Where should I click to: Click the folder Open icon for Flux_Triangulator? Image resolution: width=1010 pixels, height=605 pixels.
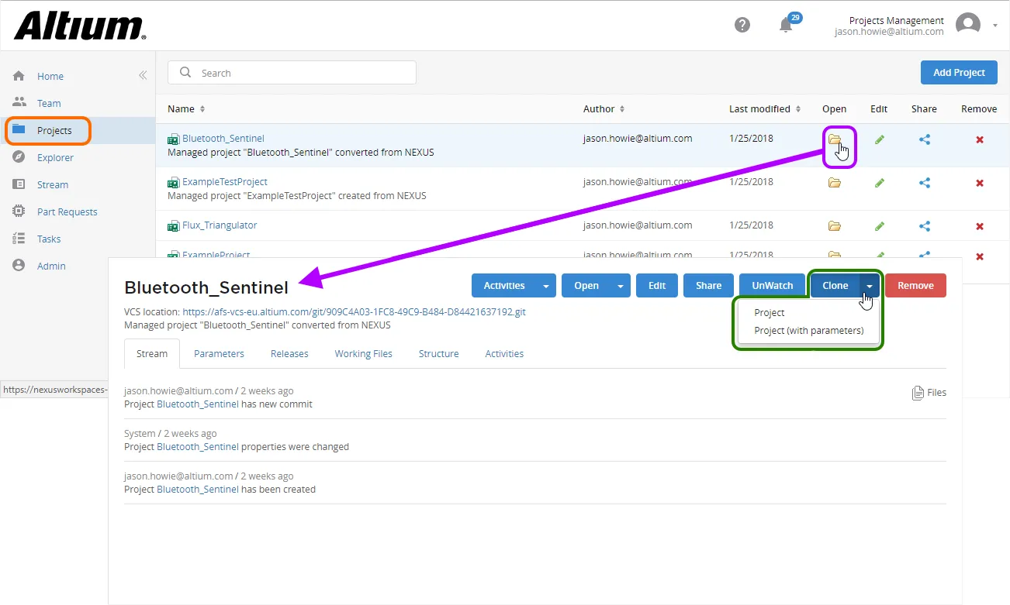tap(835, 226)
